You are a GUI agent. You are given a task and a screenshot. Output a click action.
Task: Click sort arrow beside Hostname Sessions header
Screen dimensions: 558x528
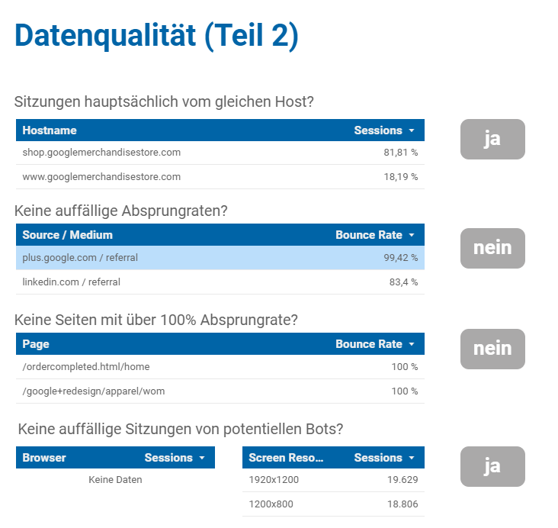412,130
